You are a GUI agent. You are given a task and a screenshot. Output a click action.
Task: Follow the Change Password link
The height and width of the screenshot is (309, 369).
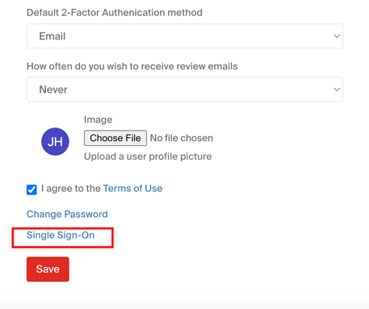click(67, 214)
